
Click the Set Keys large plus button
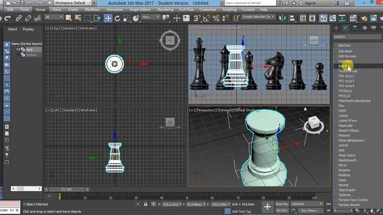click(268, 207)
